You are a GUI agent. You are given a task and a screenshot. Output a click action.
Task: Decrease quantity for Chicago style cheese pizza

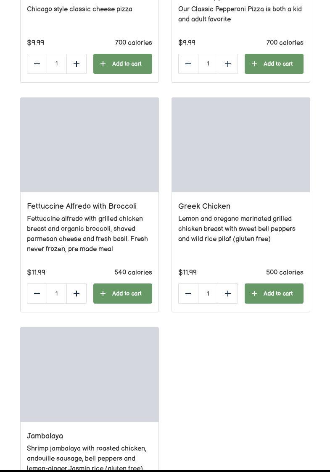[x=37, y=64]
